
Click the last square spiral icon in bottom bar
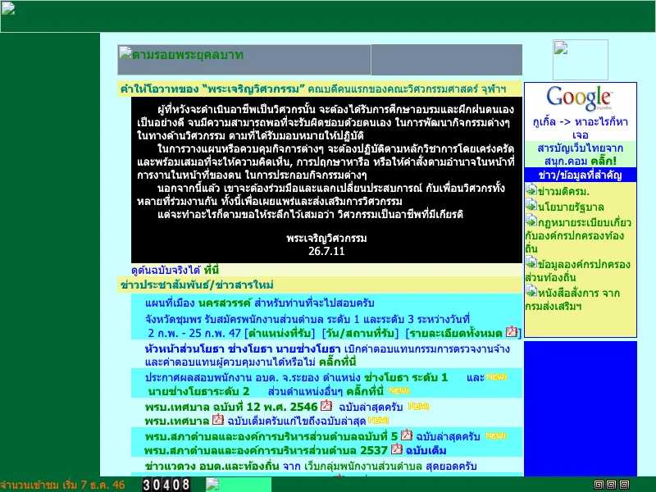click(624, 485)
